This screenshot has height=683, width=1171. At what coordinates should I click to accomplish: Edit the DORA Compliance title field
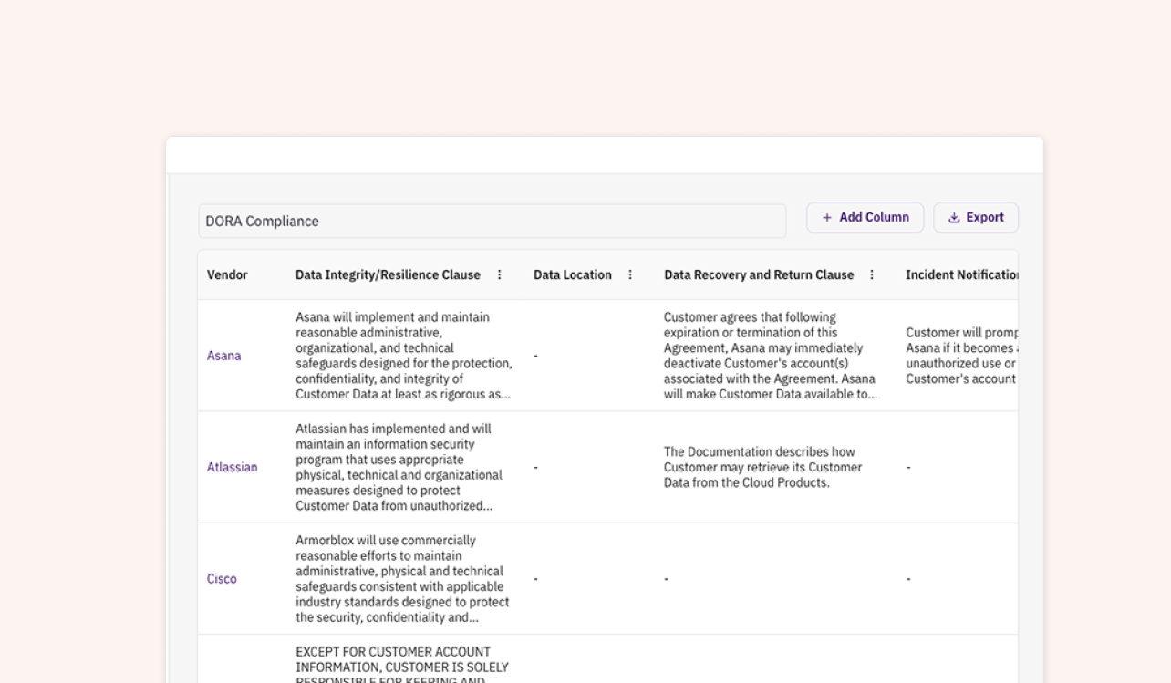[x=492, y=222]
